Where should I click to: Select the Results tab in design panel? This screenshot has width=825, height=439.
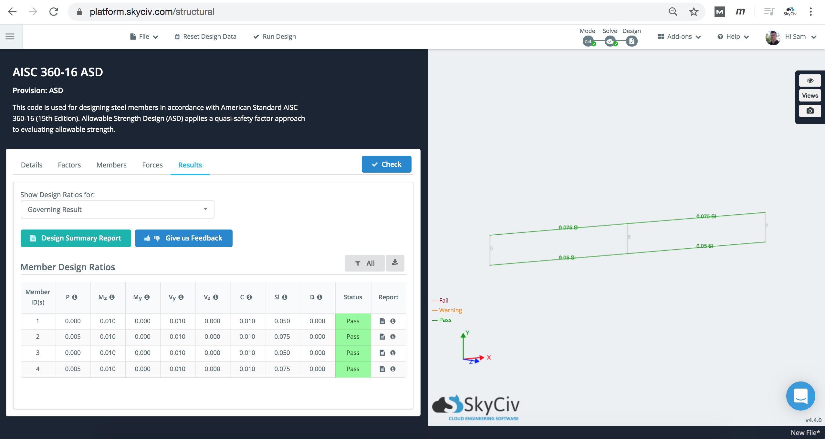tap(190, 164)
